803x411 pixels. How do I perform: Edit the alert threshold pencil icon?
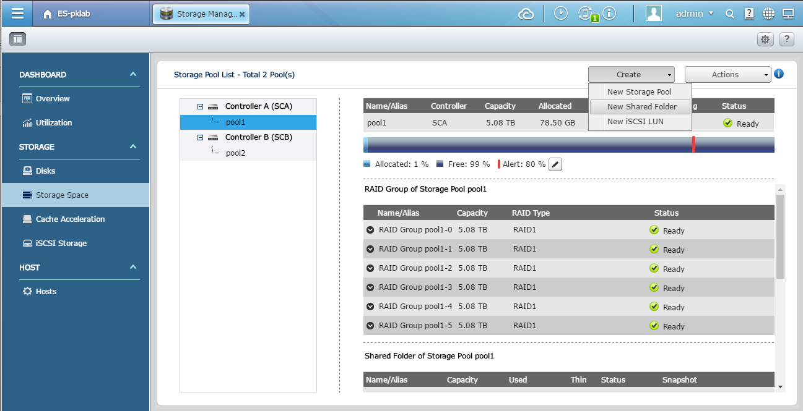click(555, 164)
